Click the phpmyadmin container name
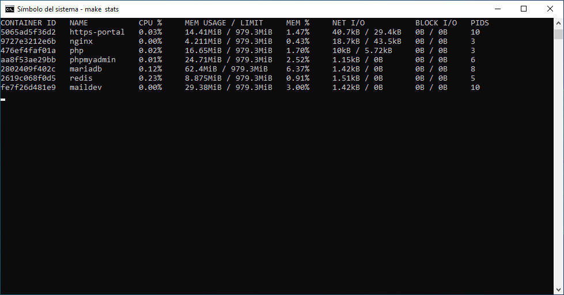564x295 pixels. tap(93, 60)
